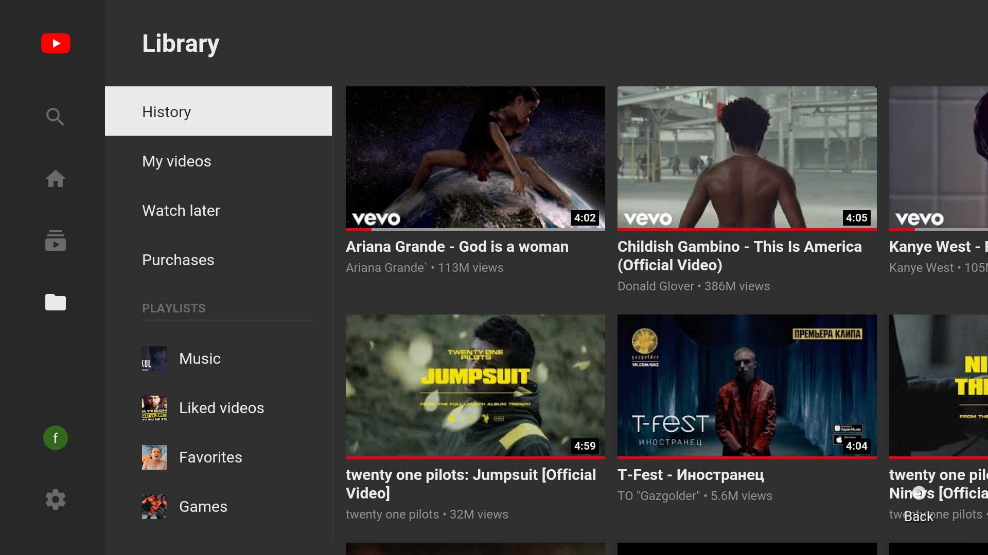Select the Games playlist entry

(203, 506)
